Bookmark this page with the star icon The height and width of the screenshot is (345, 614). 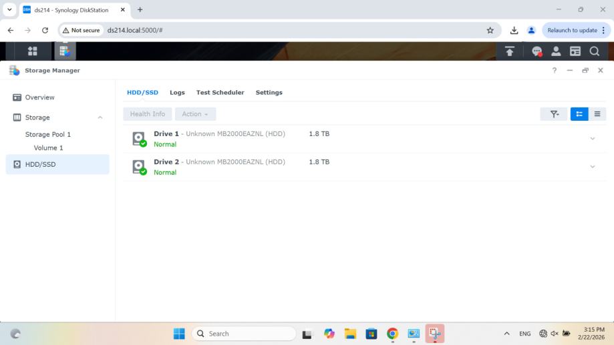point(490,30)
